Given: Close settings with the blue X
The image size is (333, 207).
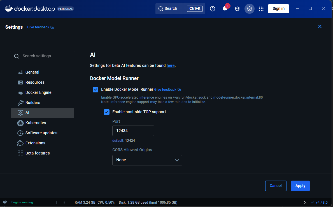Looking at the screenshot, I should (x=320, y=26).
